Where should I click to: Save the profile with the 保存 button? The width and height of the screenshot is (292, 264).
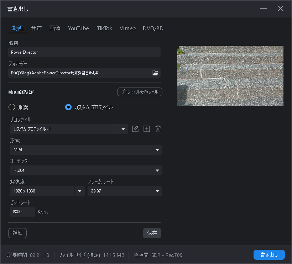point(152,233)
